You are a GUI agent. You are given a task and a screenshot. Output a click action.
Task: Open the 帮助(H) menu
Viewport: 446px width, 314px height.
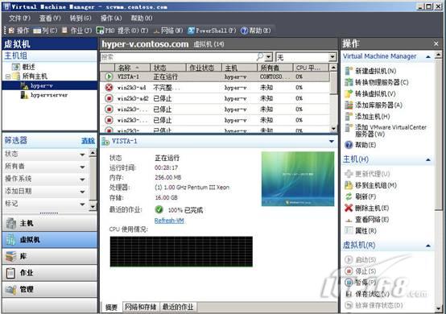(142, 19)
